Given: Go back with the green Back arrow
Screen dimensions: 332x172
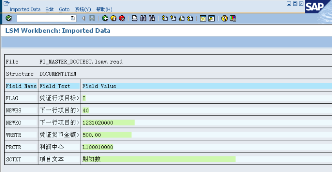Looking at the screenshot, I should pyautogui.click(x=105, y=18).
